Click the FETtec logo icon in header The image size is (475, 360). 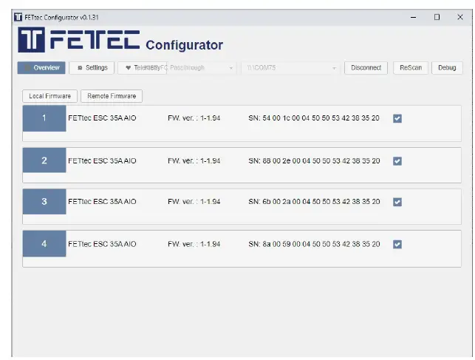32,40
